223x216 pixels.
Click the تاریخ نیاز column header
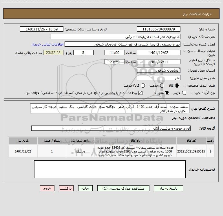pyautogui.click(x=23, y=141)
